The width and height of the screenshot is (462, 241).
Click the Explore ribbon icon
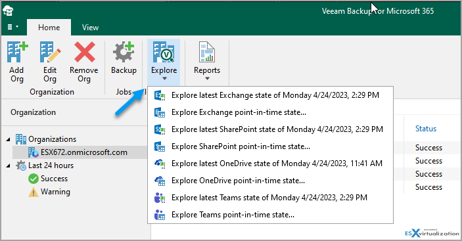coord(164,52)
